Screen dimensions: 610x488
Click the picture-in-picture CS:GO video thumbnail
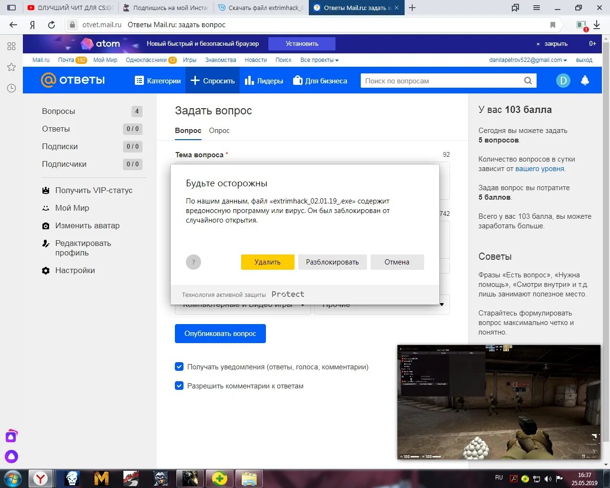tap(499, 402)
